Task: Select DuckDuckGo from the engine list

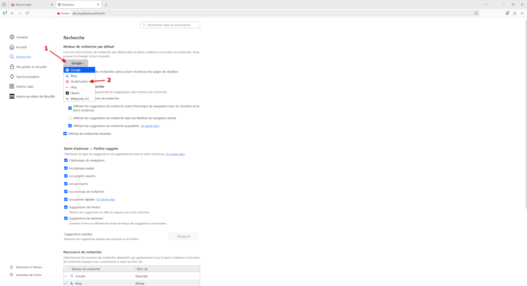Action: pos(79,82)
